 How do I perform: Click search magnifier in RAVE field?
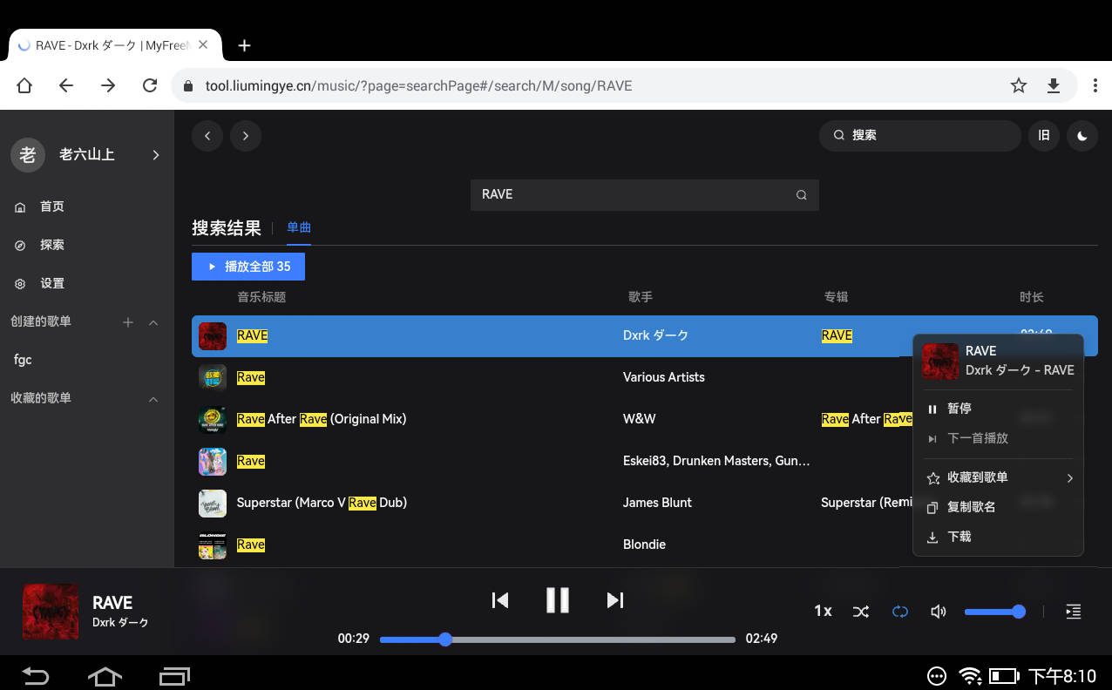click(x=801, y=195)
